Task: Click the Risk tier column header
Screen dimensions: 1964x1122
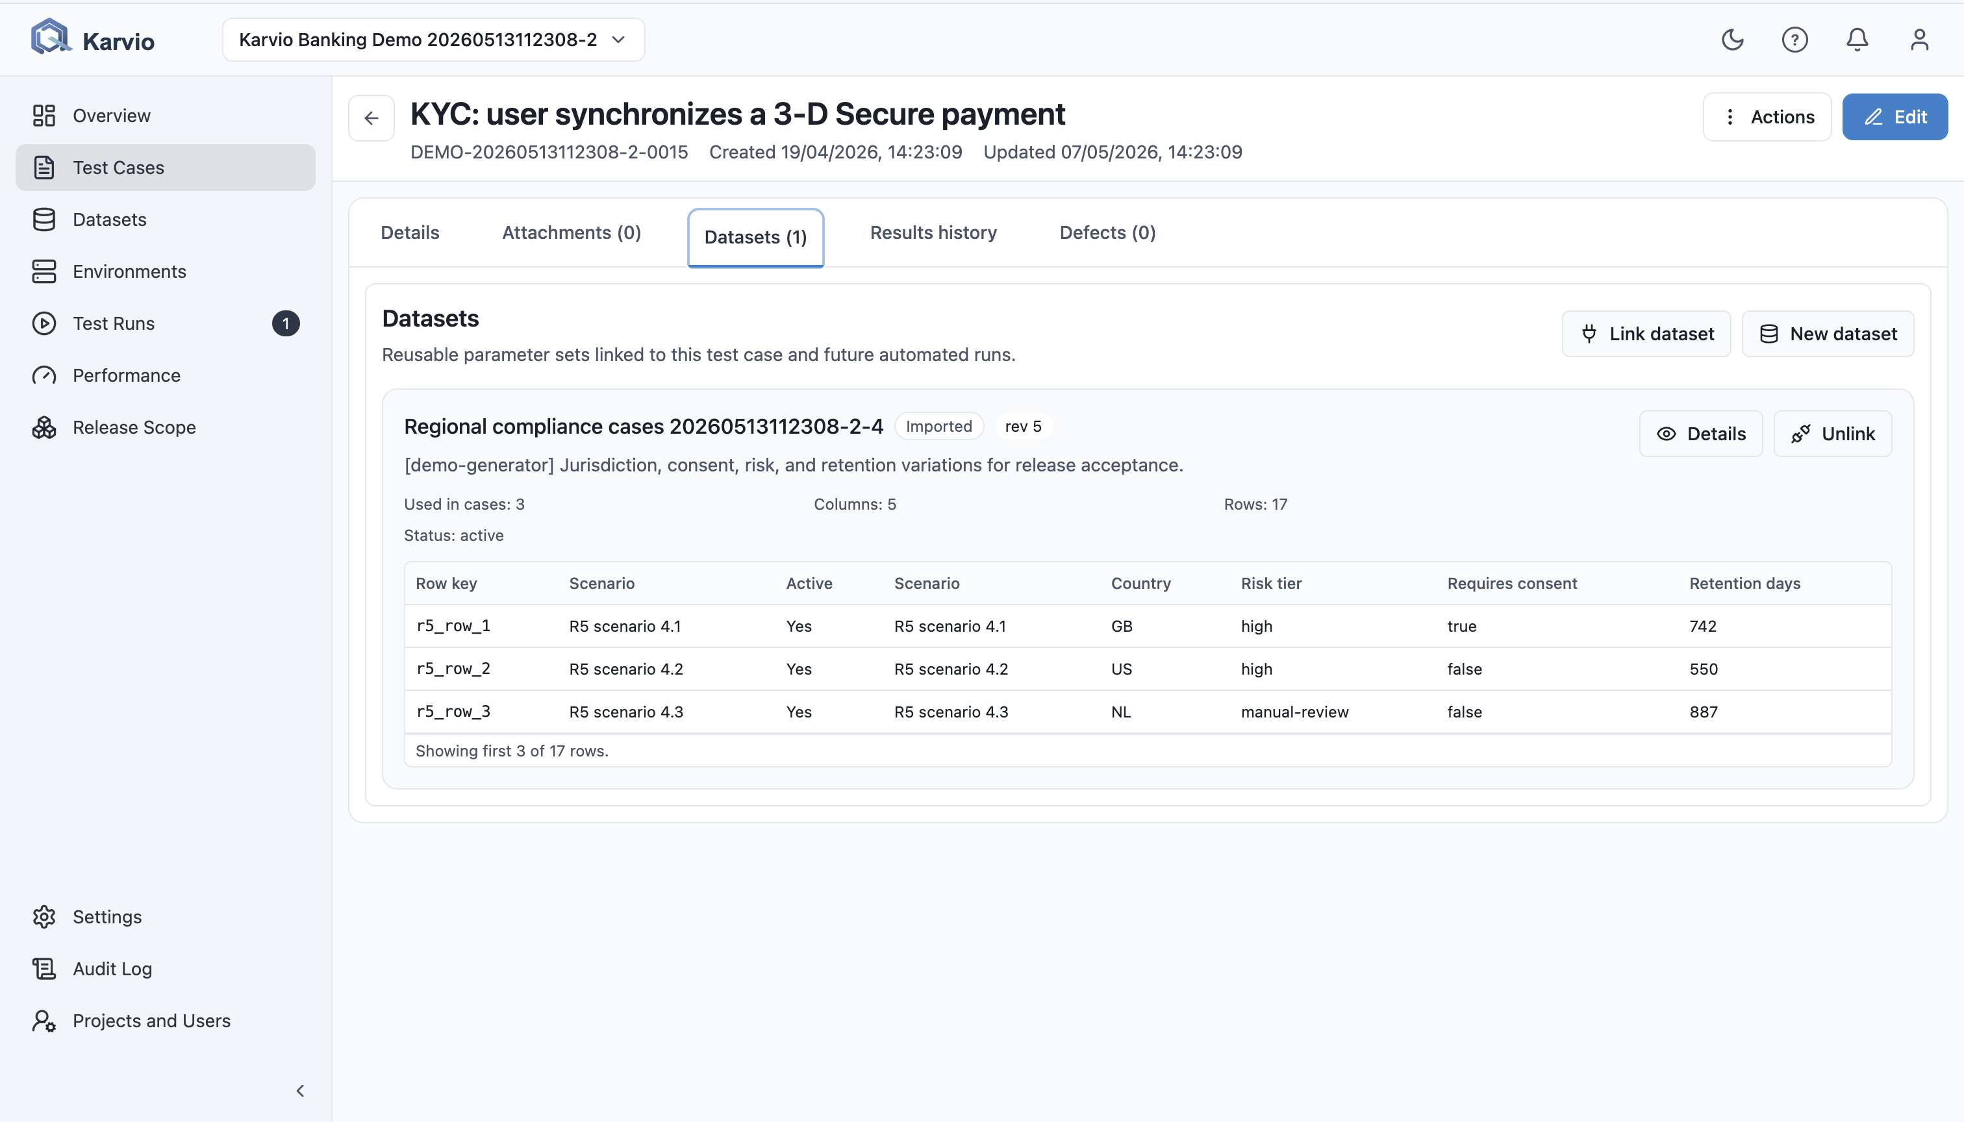Action: 1271,583
